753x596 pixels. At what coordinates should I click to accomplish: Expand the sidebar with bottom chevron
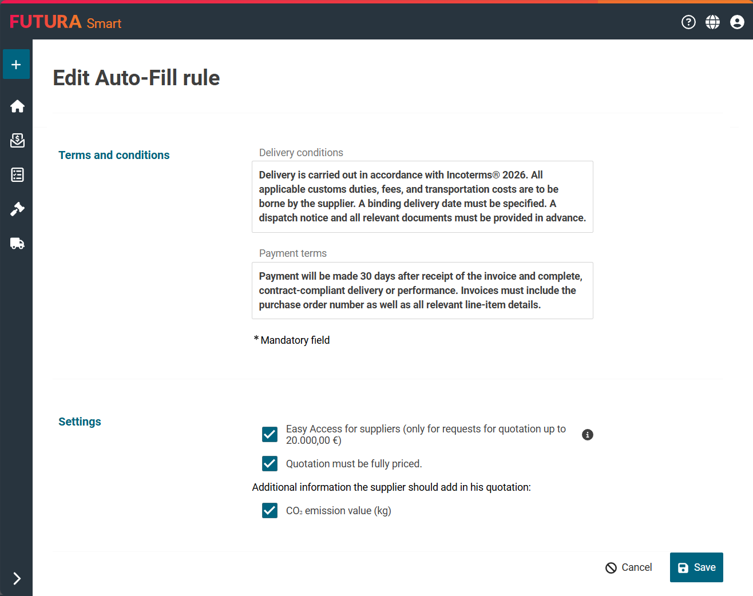coord(17,578)
